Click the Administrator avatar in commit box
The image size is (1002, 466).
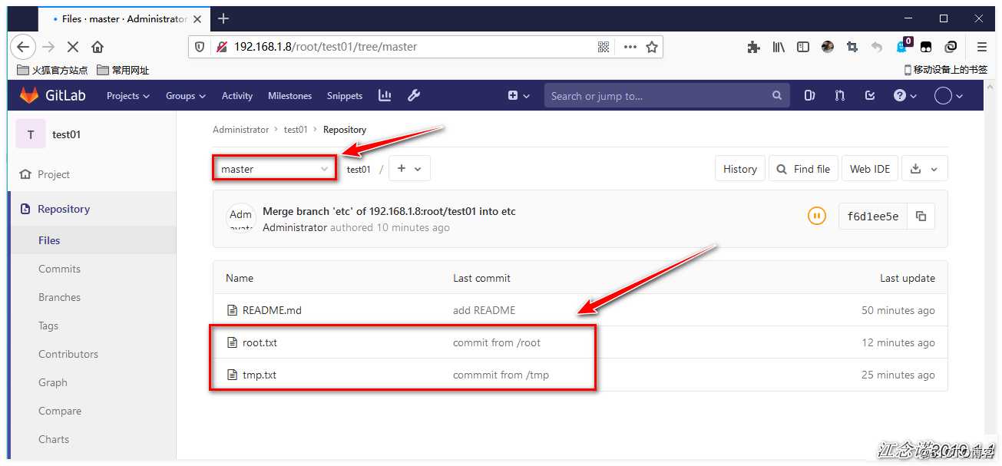click(x=240, y=217)
